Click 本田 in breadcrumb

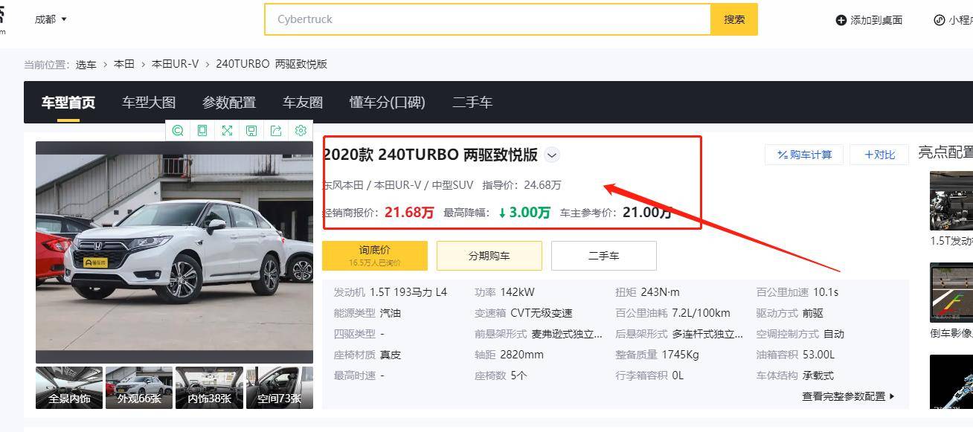pos(124,64)
